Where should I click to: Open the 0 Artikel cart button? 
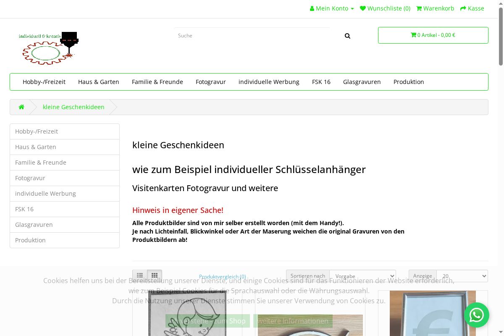pyautogui.click(x=433, y=35)
